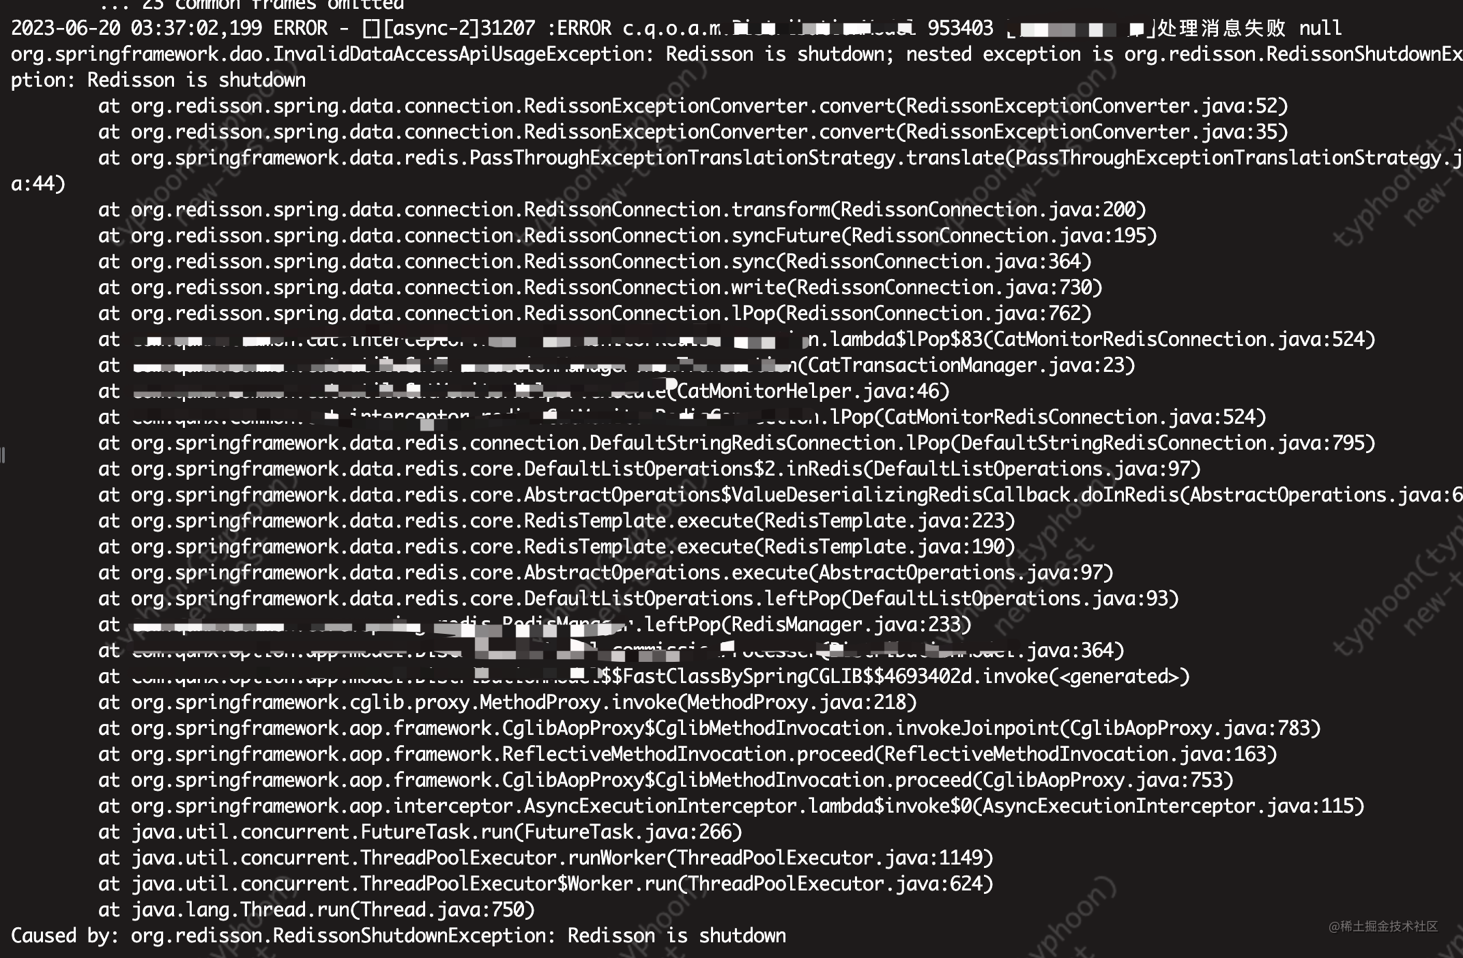Click the Caused by RedissonShutdownException line
The height and width of the screenshot is (958, 1463).
(x=399, y=935)
